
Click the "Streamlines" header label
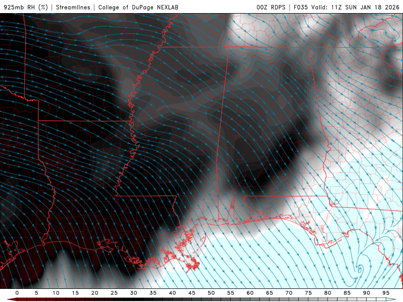click(73, 7)
